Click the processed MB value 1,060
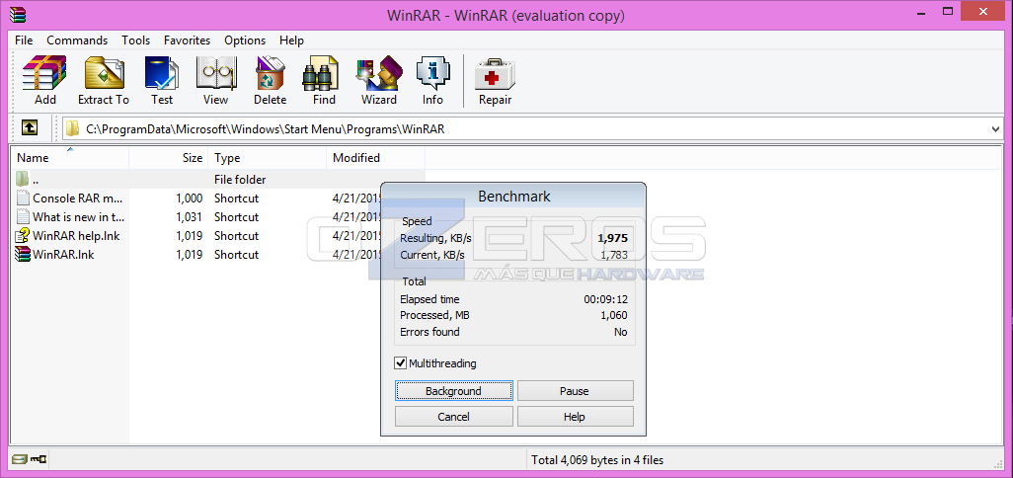This screenshot has height=478, width=1013. (614, 315)
